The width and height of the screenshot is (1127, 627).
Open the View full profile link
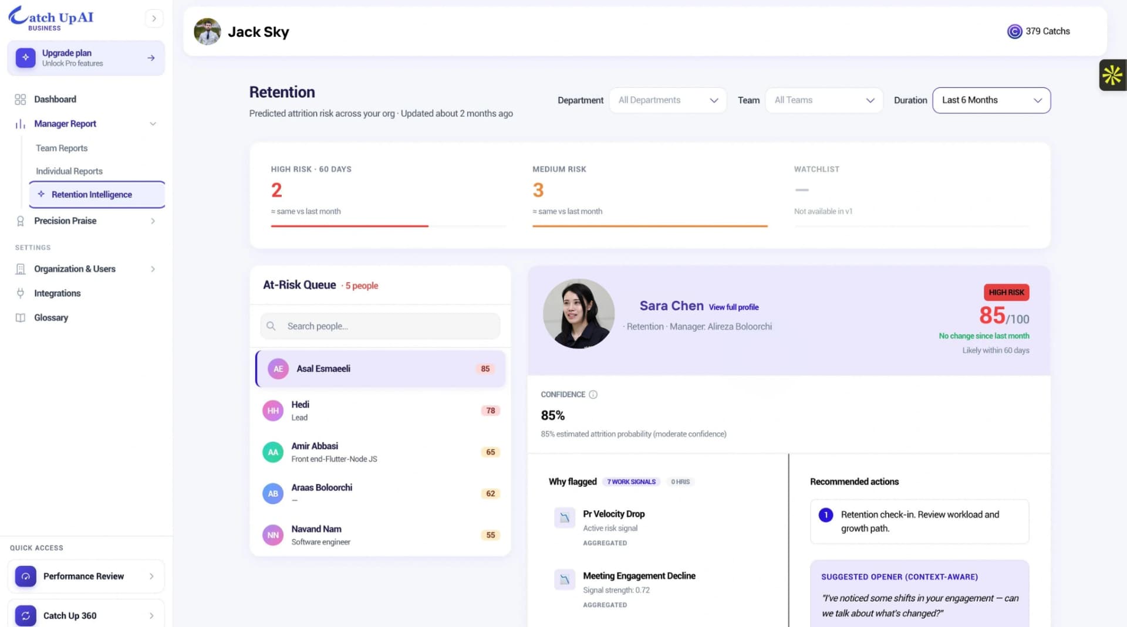(x=734, y=307)
